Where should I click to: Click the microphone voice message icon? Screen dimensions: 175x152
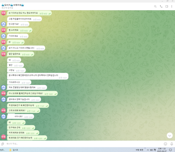pos(172,144)
